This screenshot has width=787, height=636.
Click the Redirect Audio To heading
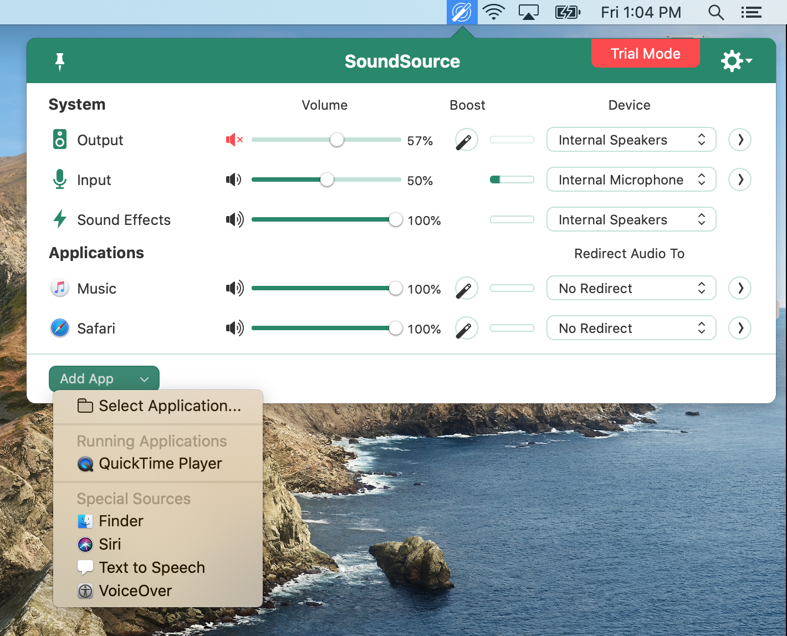click(630, 254)
